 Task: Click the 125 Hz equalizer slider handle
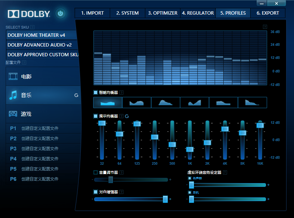(137, 124)
